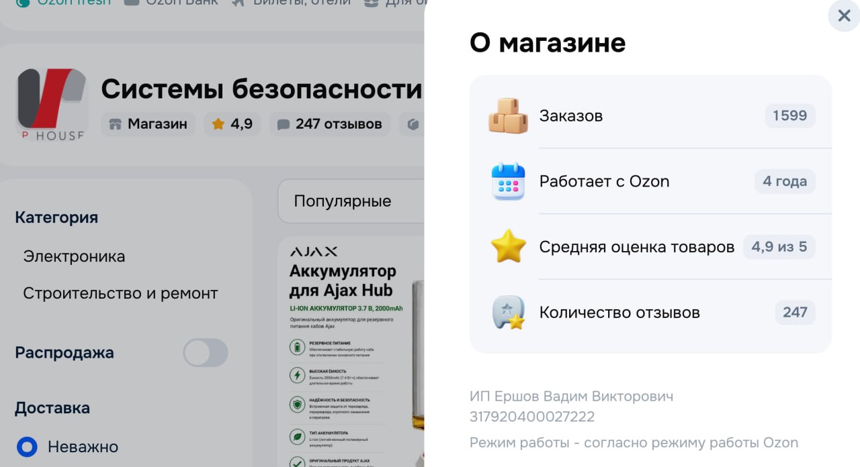Viewport: 860px width, 467px height.
Task: Click the Доставка heading
Action: (x=52, y=408)
